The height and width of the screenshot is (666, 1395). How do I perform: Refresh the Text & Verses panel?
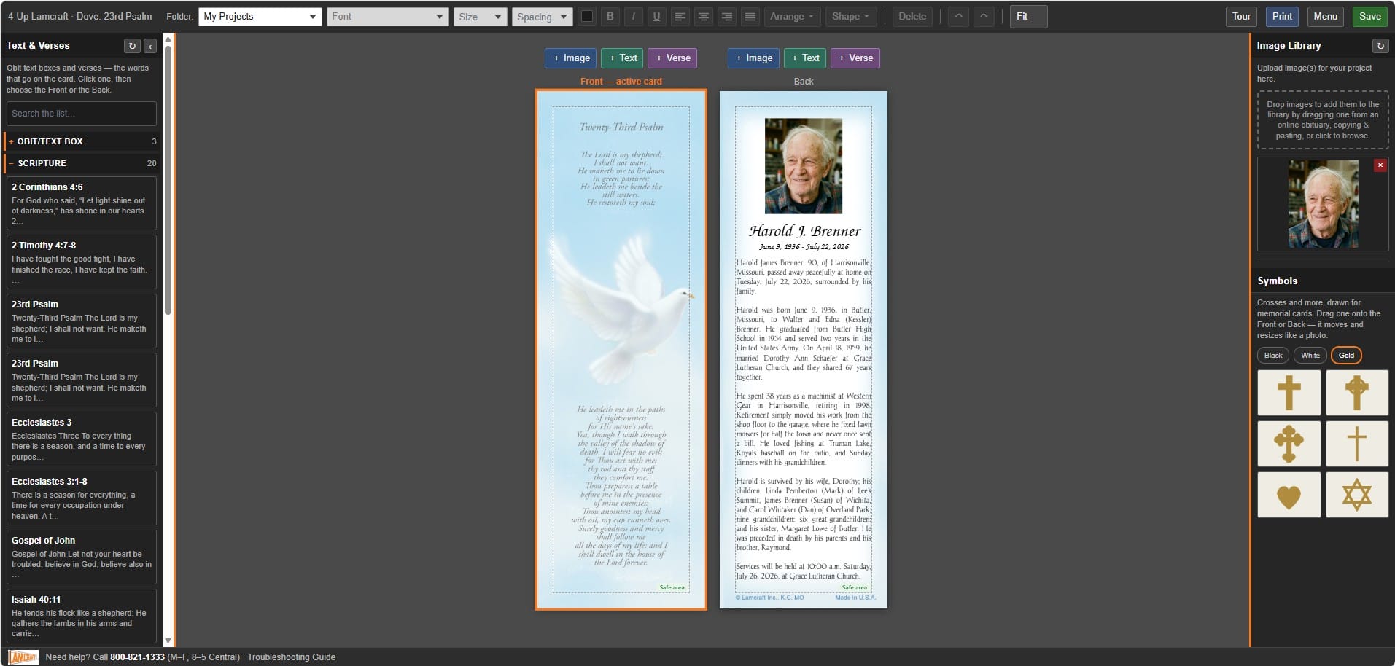(132, 46)
